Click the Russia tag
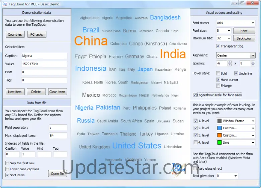 tap(86, 121)
